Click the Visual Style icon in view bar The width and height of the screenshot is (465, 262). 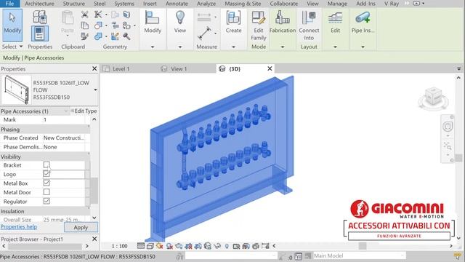(150, 246)
